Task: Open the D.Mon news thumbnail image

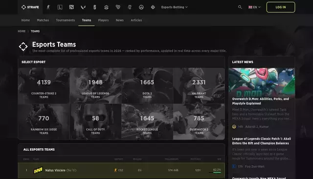Action: pos(262,82)
